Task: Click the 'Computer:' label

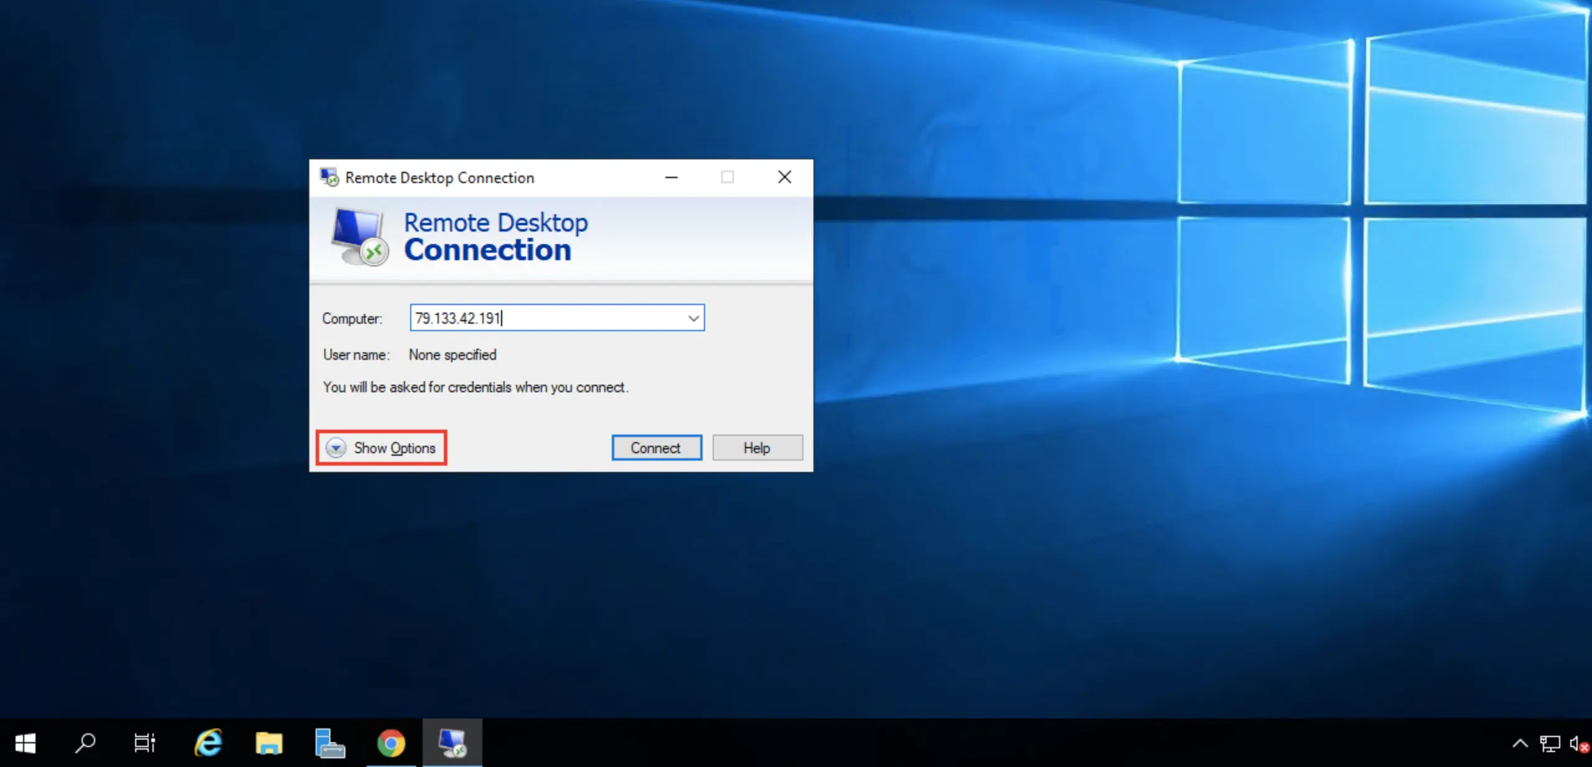Action: pyautogui.click(x=352, y=319)
